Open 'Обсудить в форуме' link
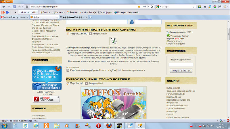Screen dimensions: 230x129 pos(176,44)
